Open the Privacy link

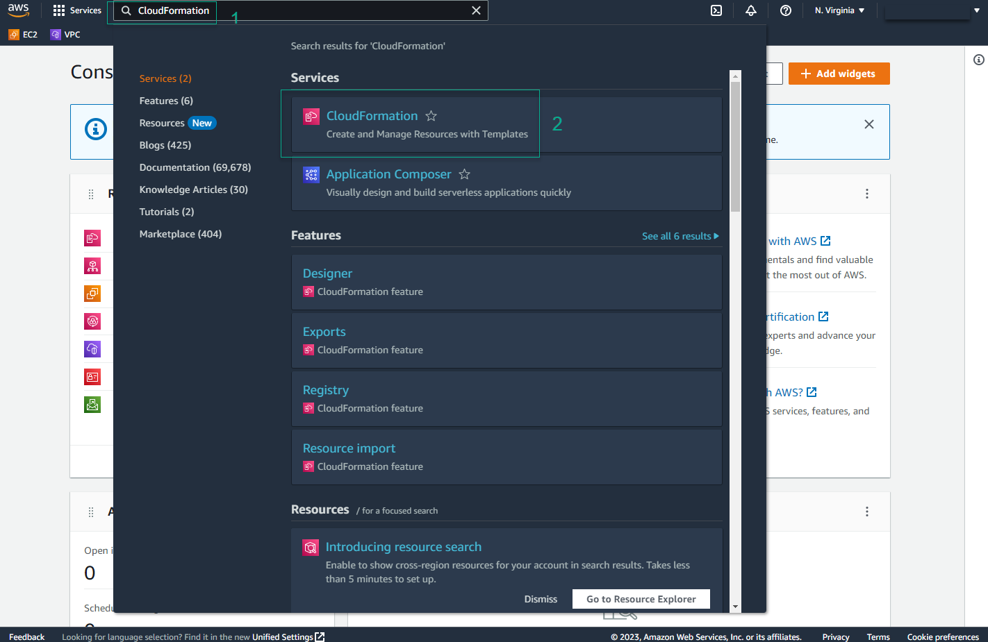836,636
